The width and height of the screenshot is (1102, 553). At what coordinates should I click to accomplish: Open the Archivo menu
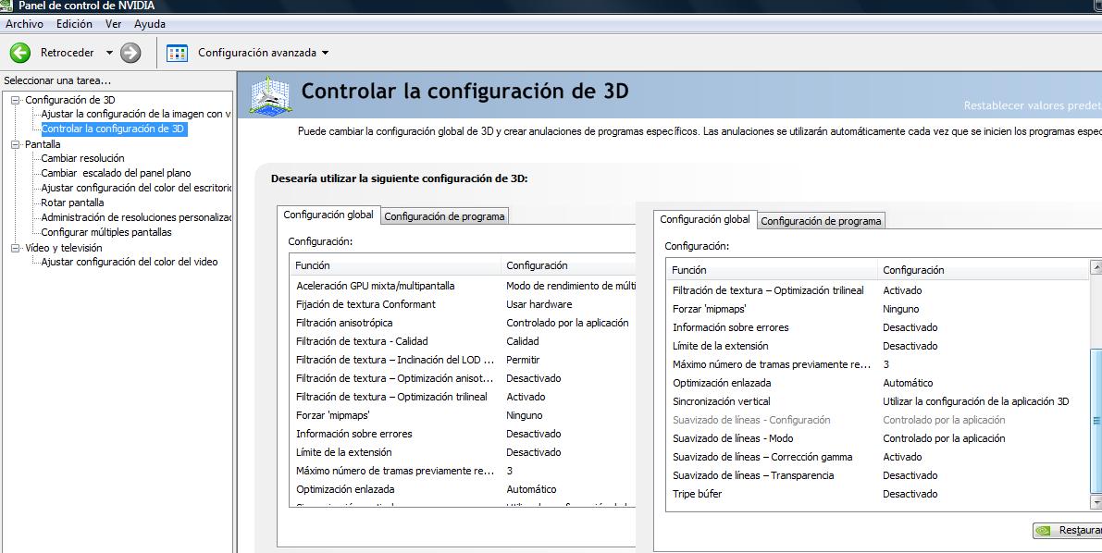tap(24, 24)
